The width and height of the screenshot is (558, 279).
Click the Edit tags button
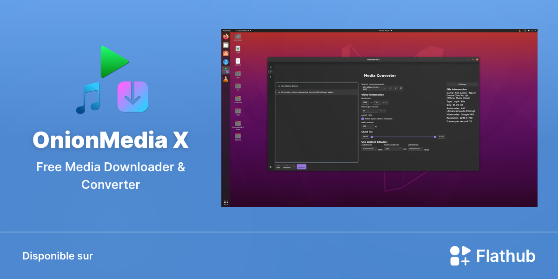(x=462, y=84)
